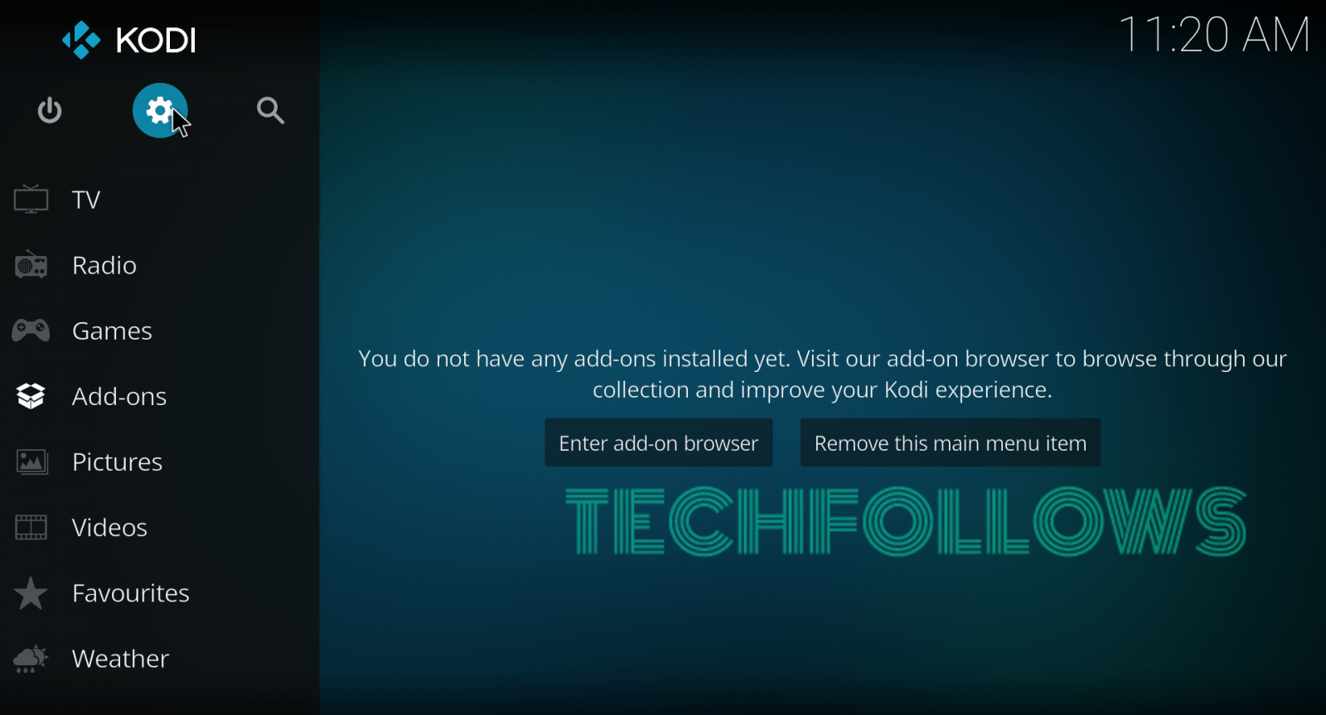Click the Weather cloud icon
The height and width of the screenshot is (715, 1326).
pyautogui.click(x=31, y=659)
